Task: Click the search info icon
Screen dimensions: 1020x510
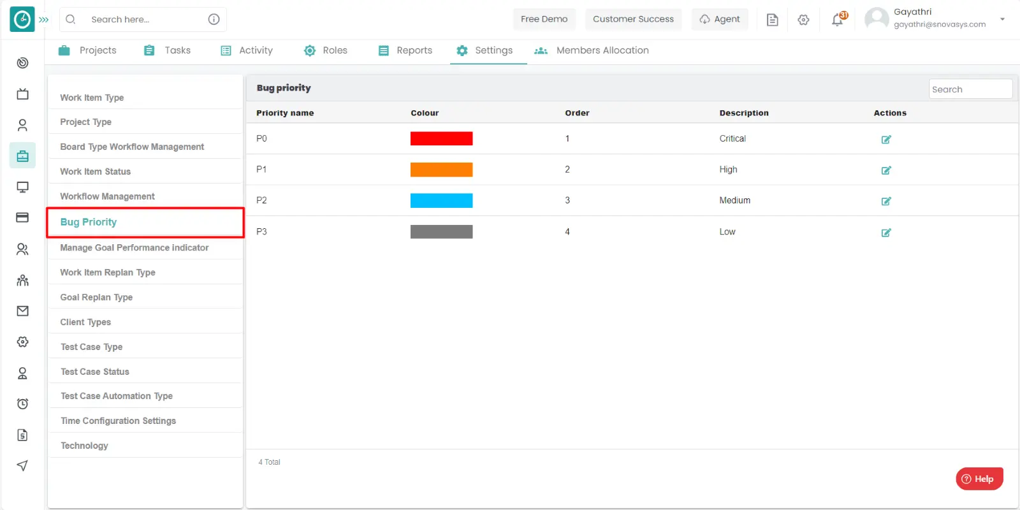Action: tap(214, 19)
